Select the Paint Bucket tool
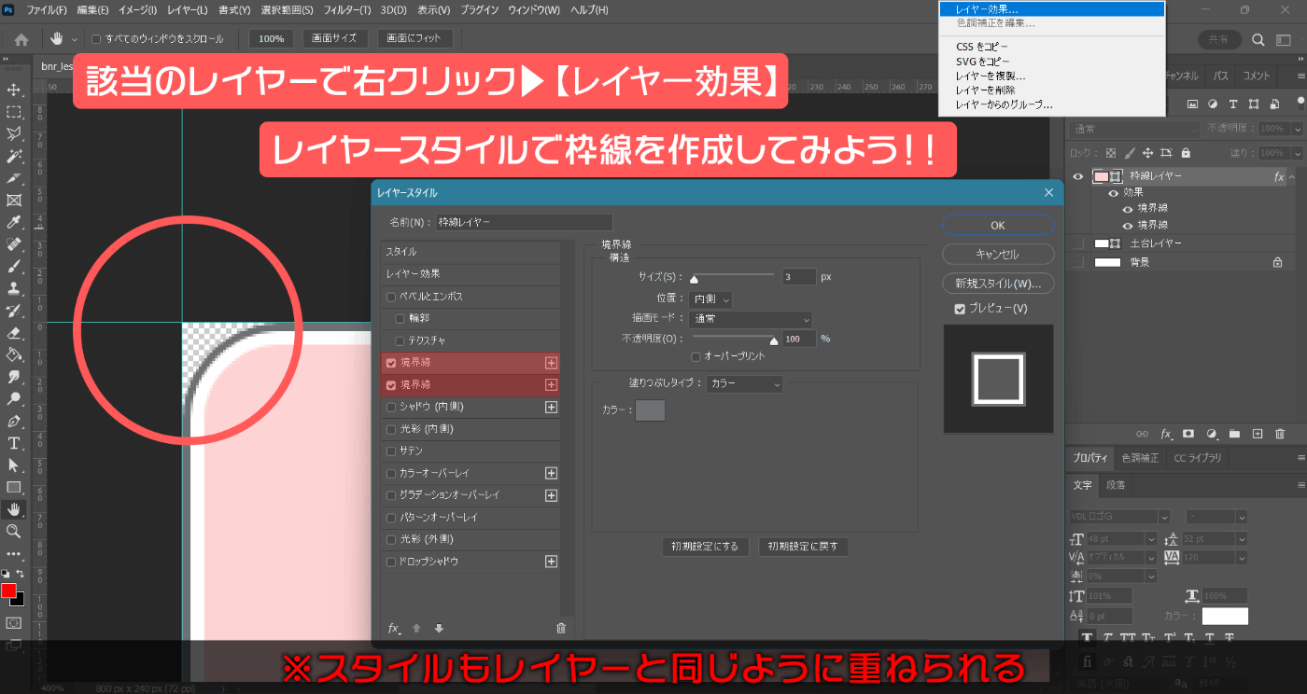Viewport: 1307px width, 694px height. [x=14, y=354]
